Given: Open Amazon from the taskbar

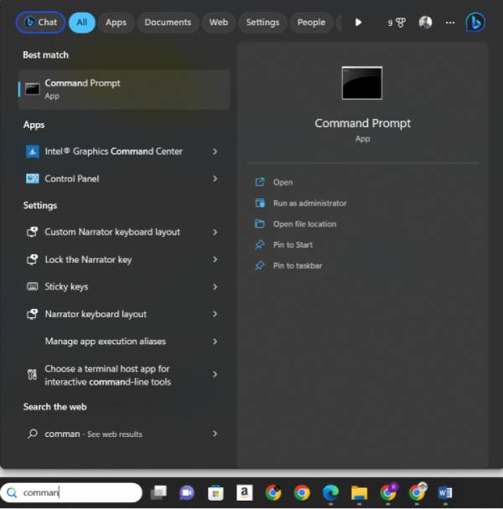Looking at the screenshot, I should [x=245, y=492].
